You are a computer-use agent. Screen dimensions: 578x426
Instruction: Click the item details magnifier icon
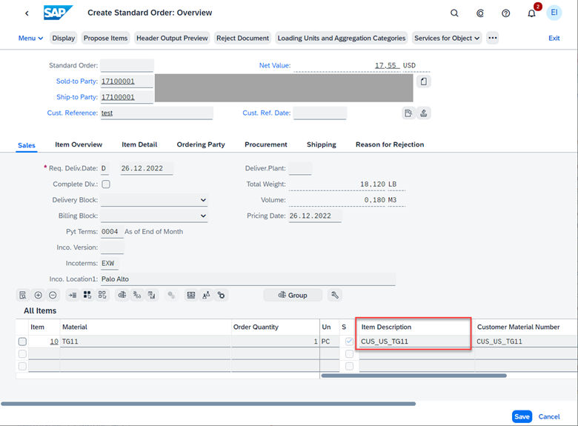[23, 295]
